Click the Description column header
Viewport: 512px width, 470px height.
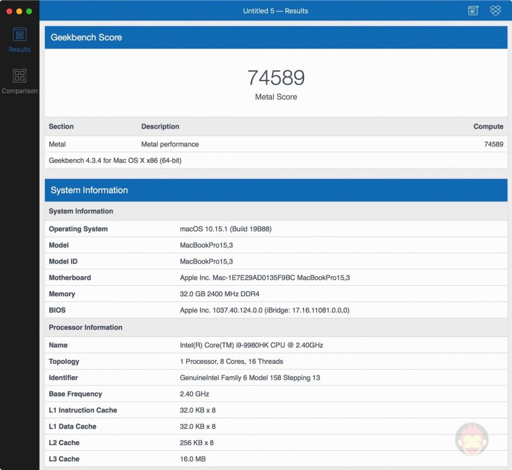160,126
